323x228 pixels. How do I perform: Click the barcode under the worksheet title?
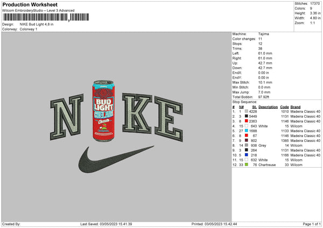coord(46,17)
